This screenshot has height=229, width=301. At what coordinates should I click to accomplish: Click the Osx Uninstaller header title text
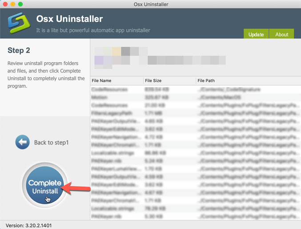pyautogui.click(x=69, y=20)
